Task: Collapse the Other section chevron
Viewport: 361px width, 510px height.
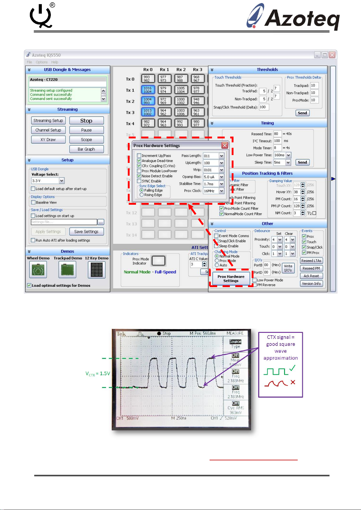Action: click(x=212, y=224)
